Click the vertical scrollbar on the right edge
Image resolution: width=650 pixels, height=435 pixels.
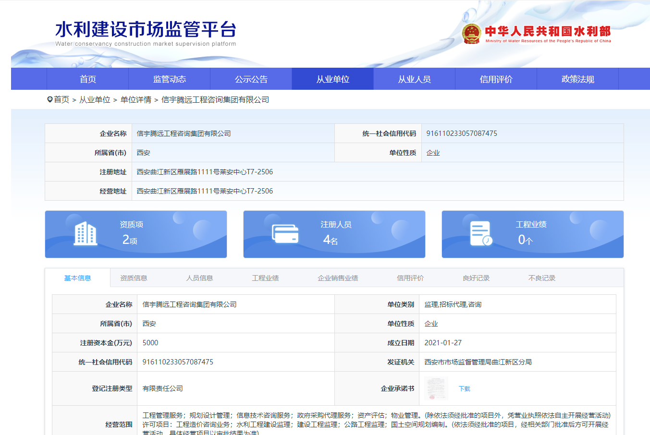[648, 216]
